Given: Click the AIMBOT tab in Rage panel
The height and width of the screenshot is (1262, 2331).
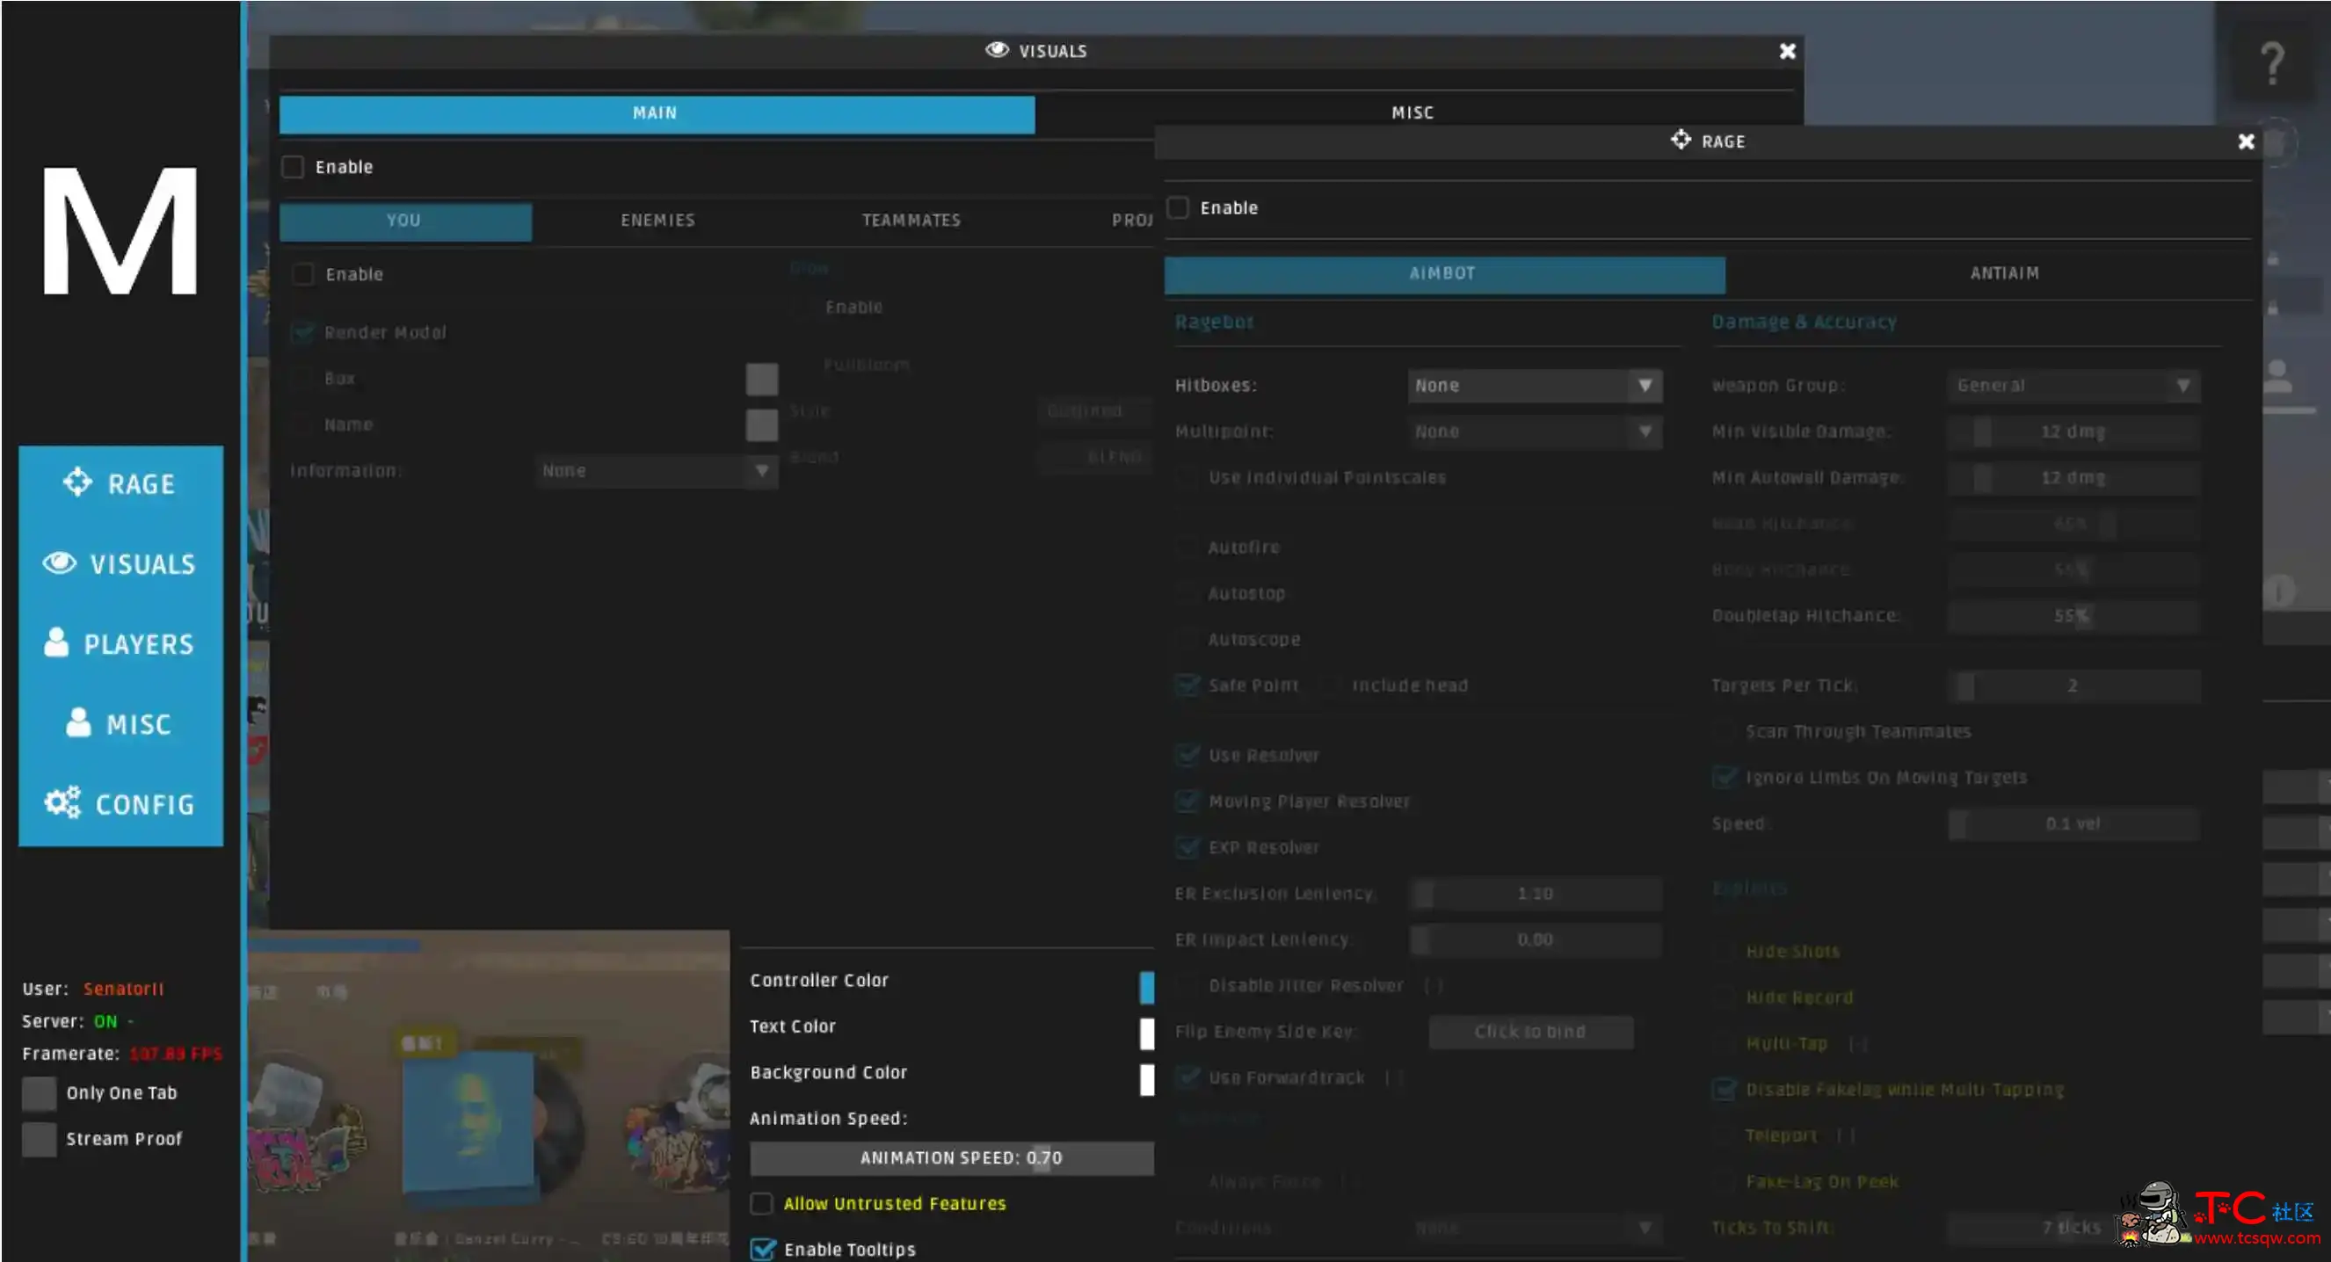Looking at the screenshot, I should [x=1441, y=272].
